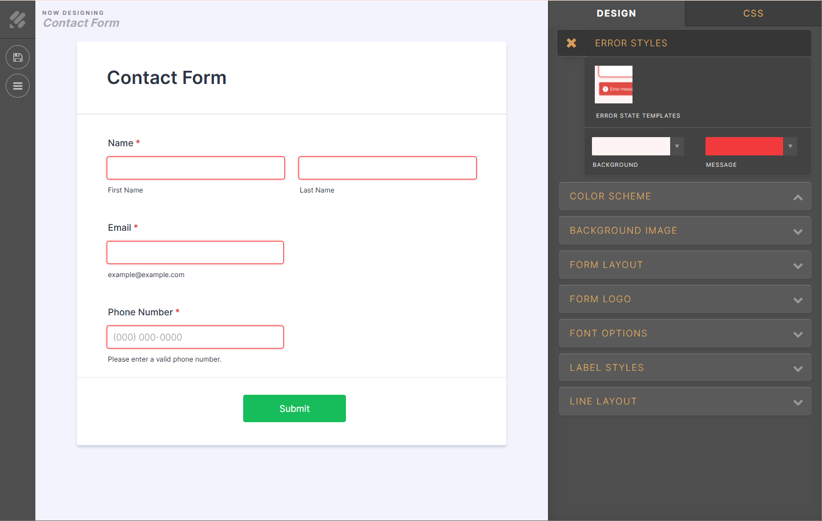Click the Jotform logo icon

[x=18, y=20]
